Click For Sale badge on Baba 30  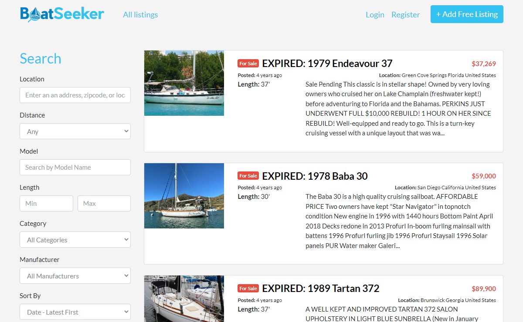pyautogui.click(x=248, y=176)
